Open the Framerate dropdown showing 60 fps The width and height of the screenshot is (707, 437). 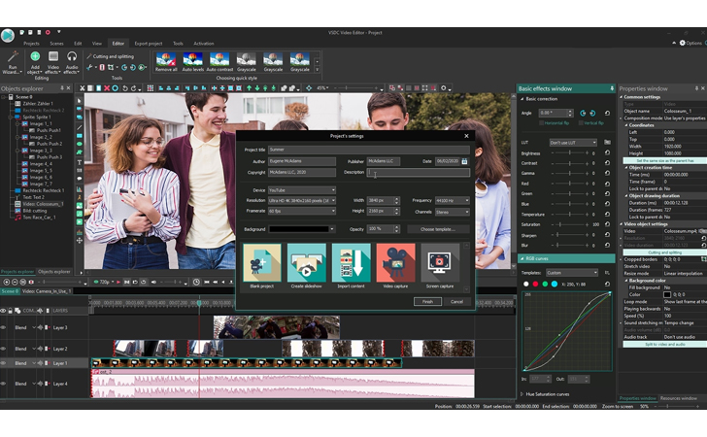[302, 210]
